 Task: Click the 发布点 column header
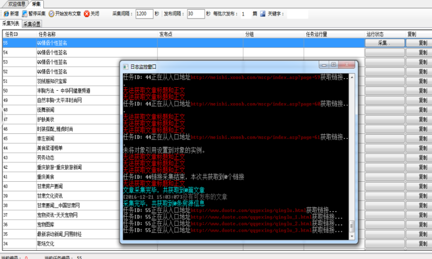coord(200,34)
